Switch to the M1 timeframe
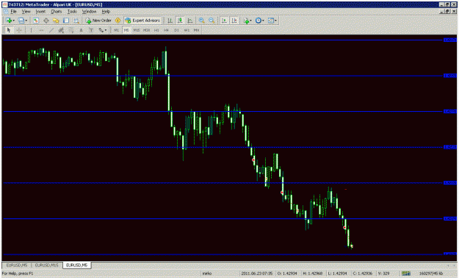Image resolution: width=459 pixels, height=278 pixels. point(116,30)
